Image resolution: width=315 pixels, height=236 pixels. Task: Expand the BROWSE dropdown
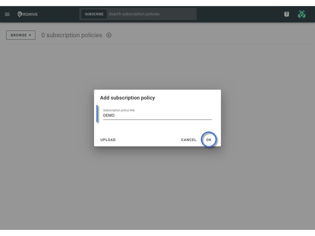pyautogui.click(x=21, y=35)
